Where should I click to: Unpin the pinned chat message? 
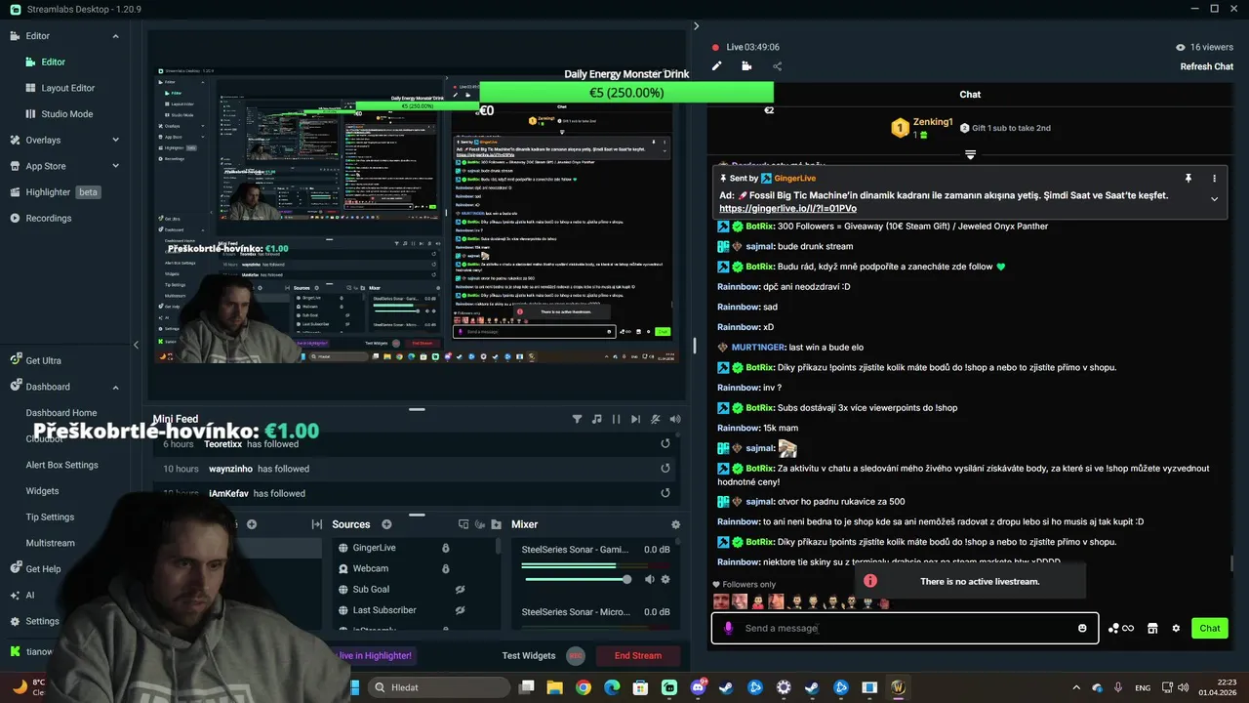click(1189, 179)
